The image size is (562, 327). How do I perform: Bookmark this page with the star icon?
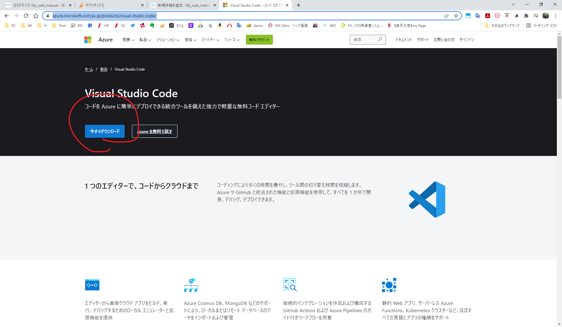coord(456,16)
